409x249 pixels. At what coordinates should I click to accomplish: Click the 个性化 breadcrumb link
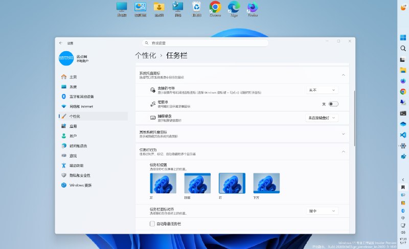146,55
